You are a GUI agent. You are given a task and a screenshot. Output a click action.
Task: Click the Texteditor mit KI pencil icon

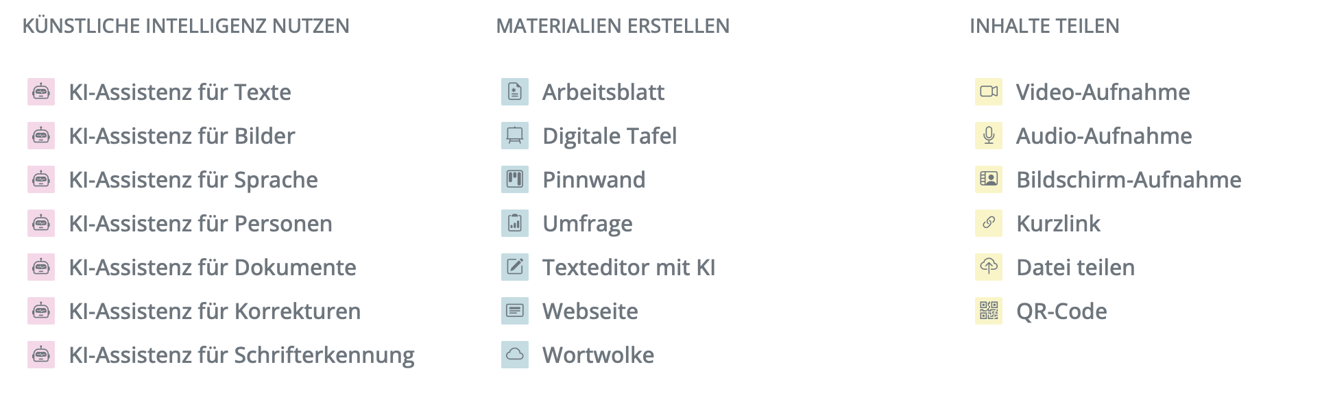(x=515, y=267)
